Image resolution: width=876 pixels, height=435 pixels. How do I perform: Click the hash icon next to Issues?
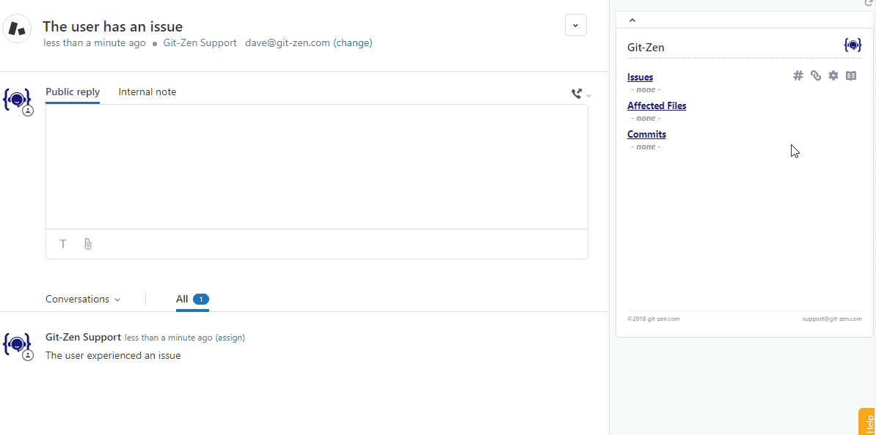click(x=797, y=76)
